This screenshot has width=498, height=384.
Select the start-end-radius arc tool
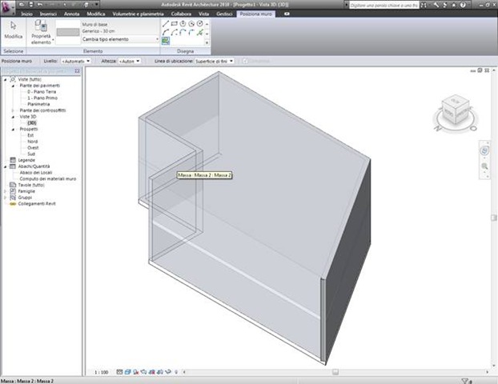click(x=165, y=32)
